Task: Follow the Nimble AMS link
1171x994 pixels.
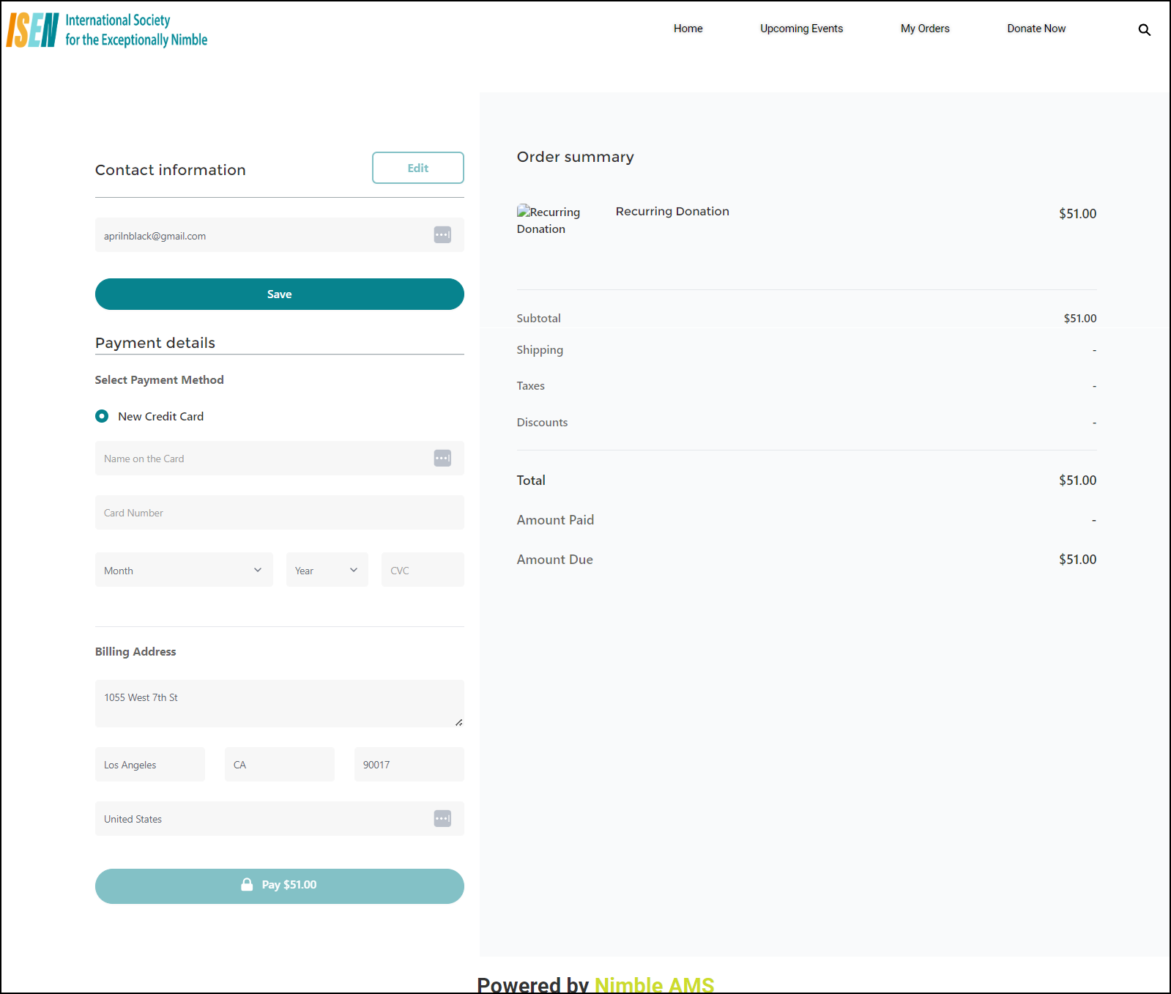Action: pos(653,984)
